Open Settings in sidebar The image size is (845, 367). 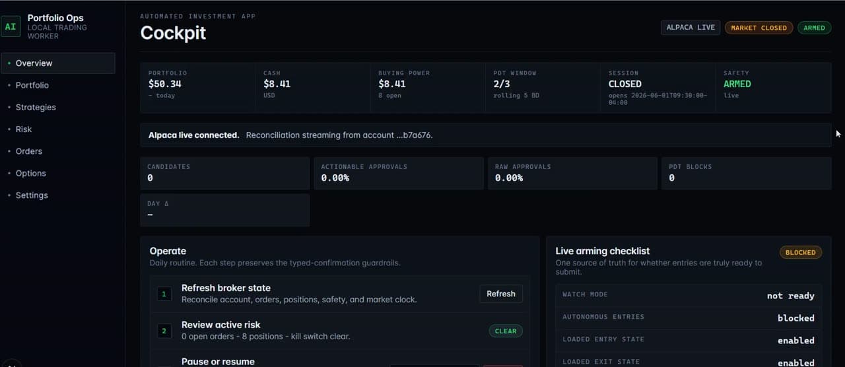(58, 195)
